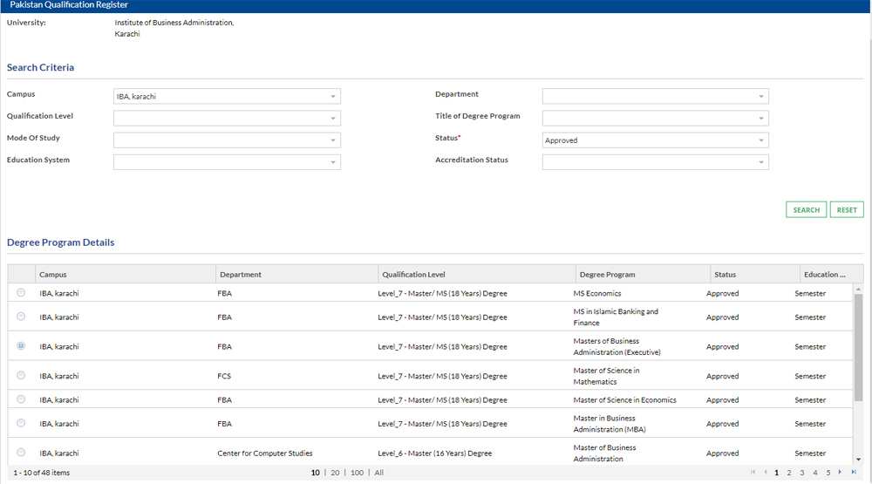Open the Accreditation Status dropdown
Viewport: 872px width, 484px height.
tap(655, 162)
